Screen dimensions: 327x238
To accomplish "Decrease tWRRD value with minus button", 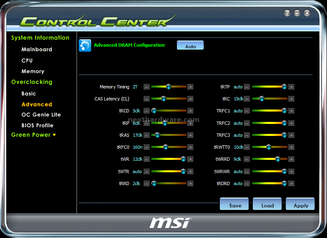I will [247, 159].
